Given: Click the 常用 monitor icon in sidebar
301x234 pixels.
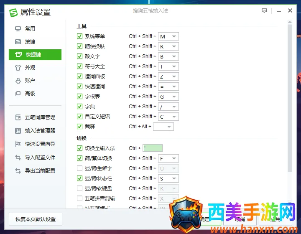Looking at the screenshot, I should click(x=18, y=29).
